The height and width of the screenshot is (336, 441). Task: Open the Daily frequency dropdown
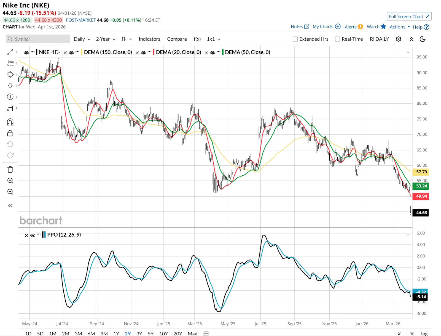point(82,39)
